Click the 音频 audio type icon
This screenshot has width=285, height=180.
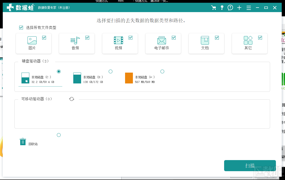click(75, 40)
